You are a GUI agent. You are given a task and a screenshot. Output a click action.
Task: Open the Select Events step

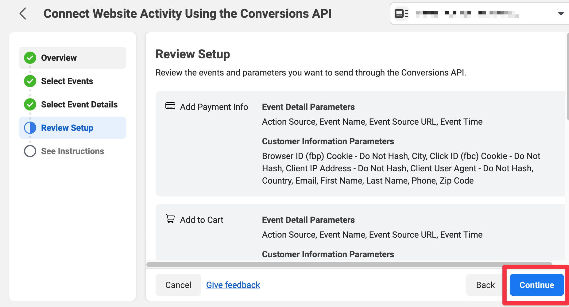pos(67,81)
